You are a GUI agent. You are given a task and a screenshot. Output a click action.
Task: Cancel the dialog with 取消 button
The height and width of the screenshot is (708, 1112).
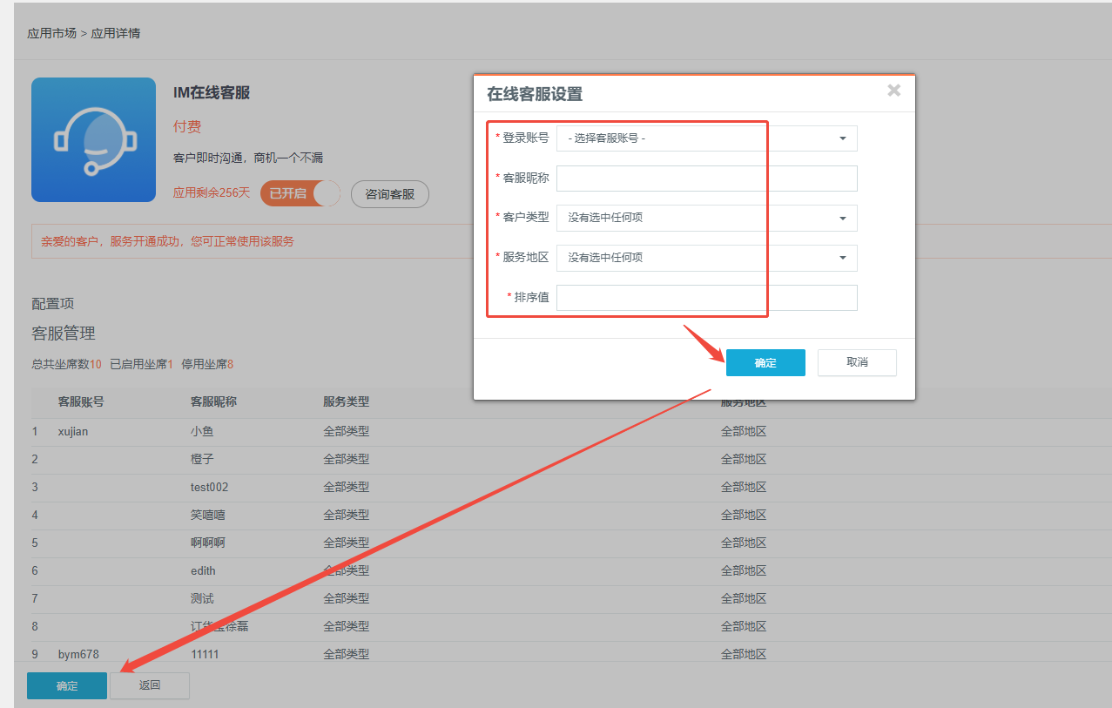(857, 362)
